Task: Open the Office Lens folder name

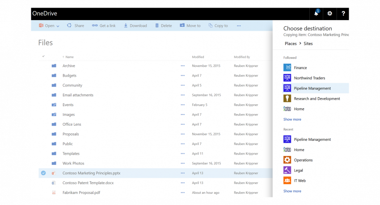Action: coord(72,124)
